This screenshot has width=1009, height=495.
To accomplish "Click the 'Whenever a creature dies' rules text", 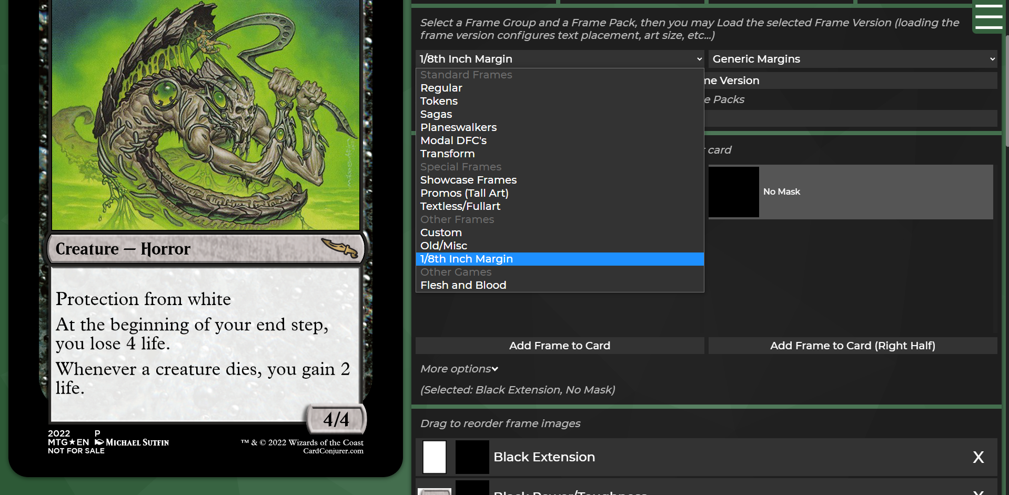I will pos(203,378).
